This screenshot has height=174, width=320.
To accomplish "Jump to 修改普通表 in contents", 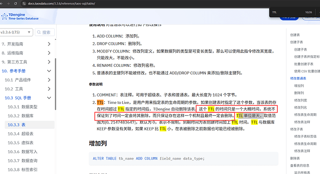I will tap(298, 78).
